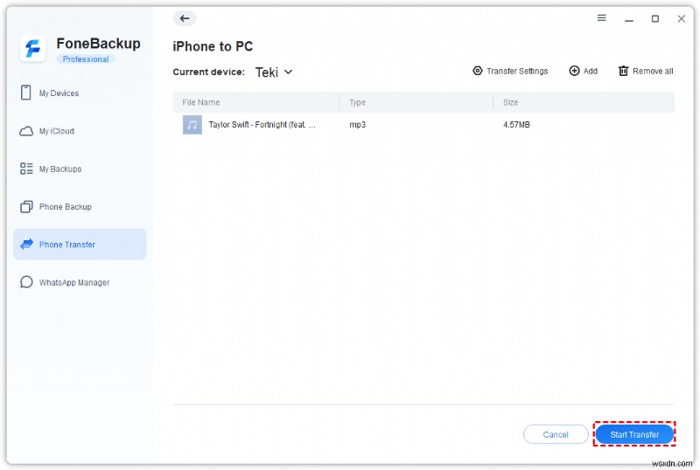Click the Remove all trash icon
This screenshot has height=470, width=700.
tap(623, 71)
